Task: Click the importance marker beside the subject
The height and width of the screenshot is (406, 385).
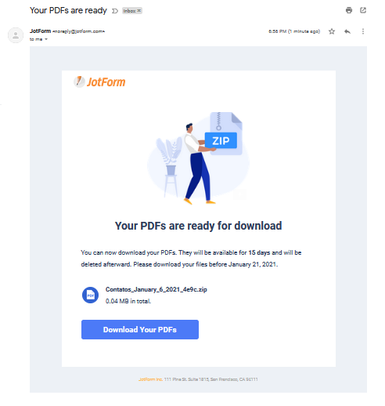Action: coord(115,11)
